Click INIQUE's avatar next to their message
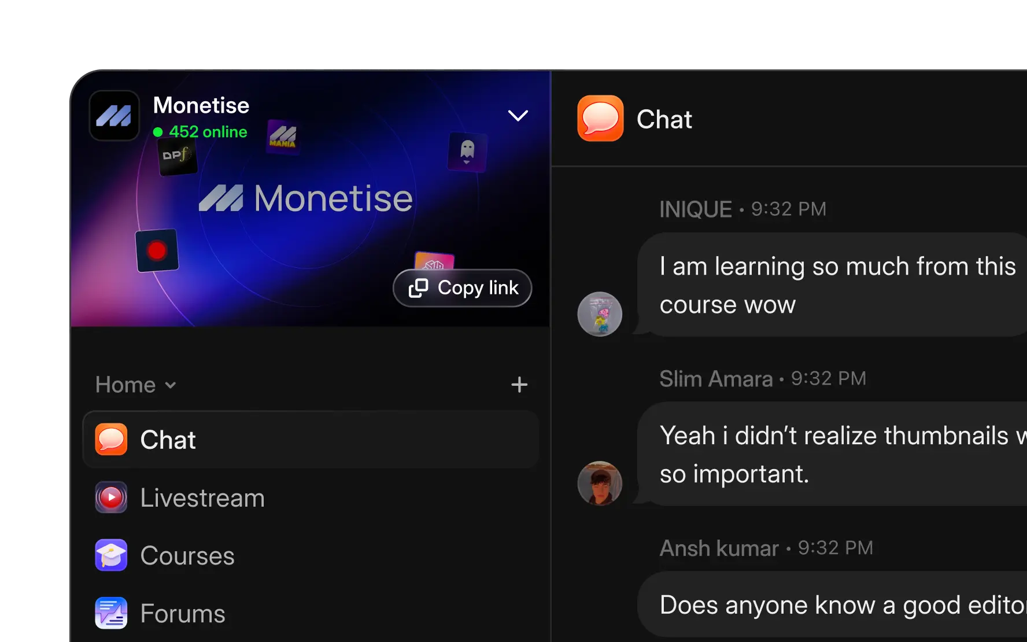Screen dimensions: 1027x642 point(600,313)
